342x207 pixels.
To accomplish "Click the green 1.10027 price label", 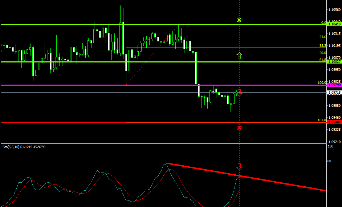I will (334, 62).
